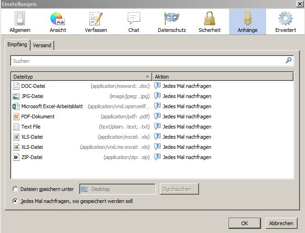Click the Durchsuchen... button
This screenshot has height=233, width=305.
click(x=179, y=189)
